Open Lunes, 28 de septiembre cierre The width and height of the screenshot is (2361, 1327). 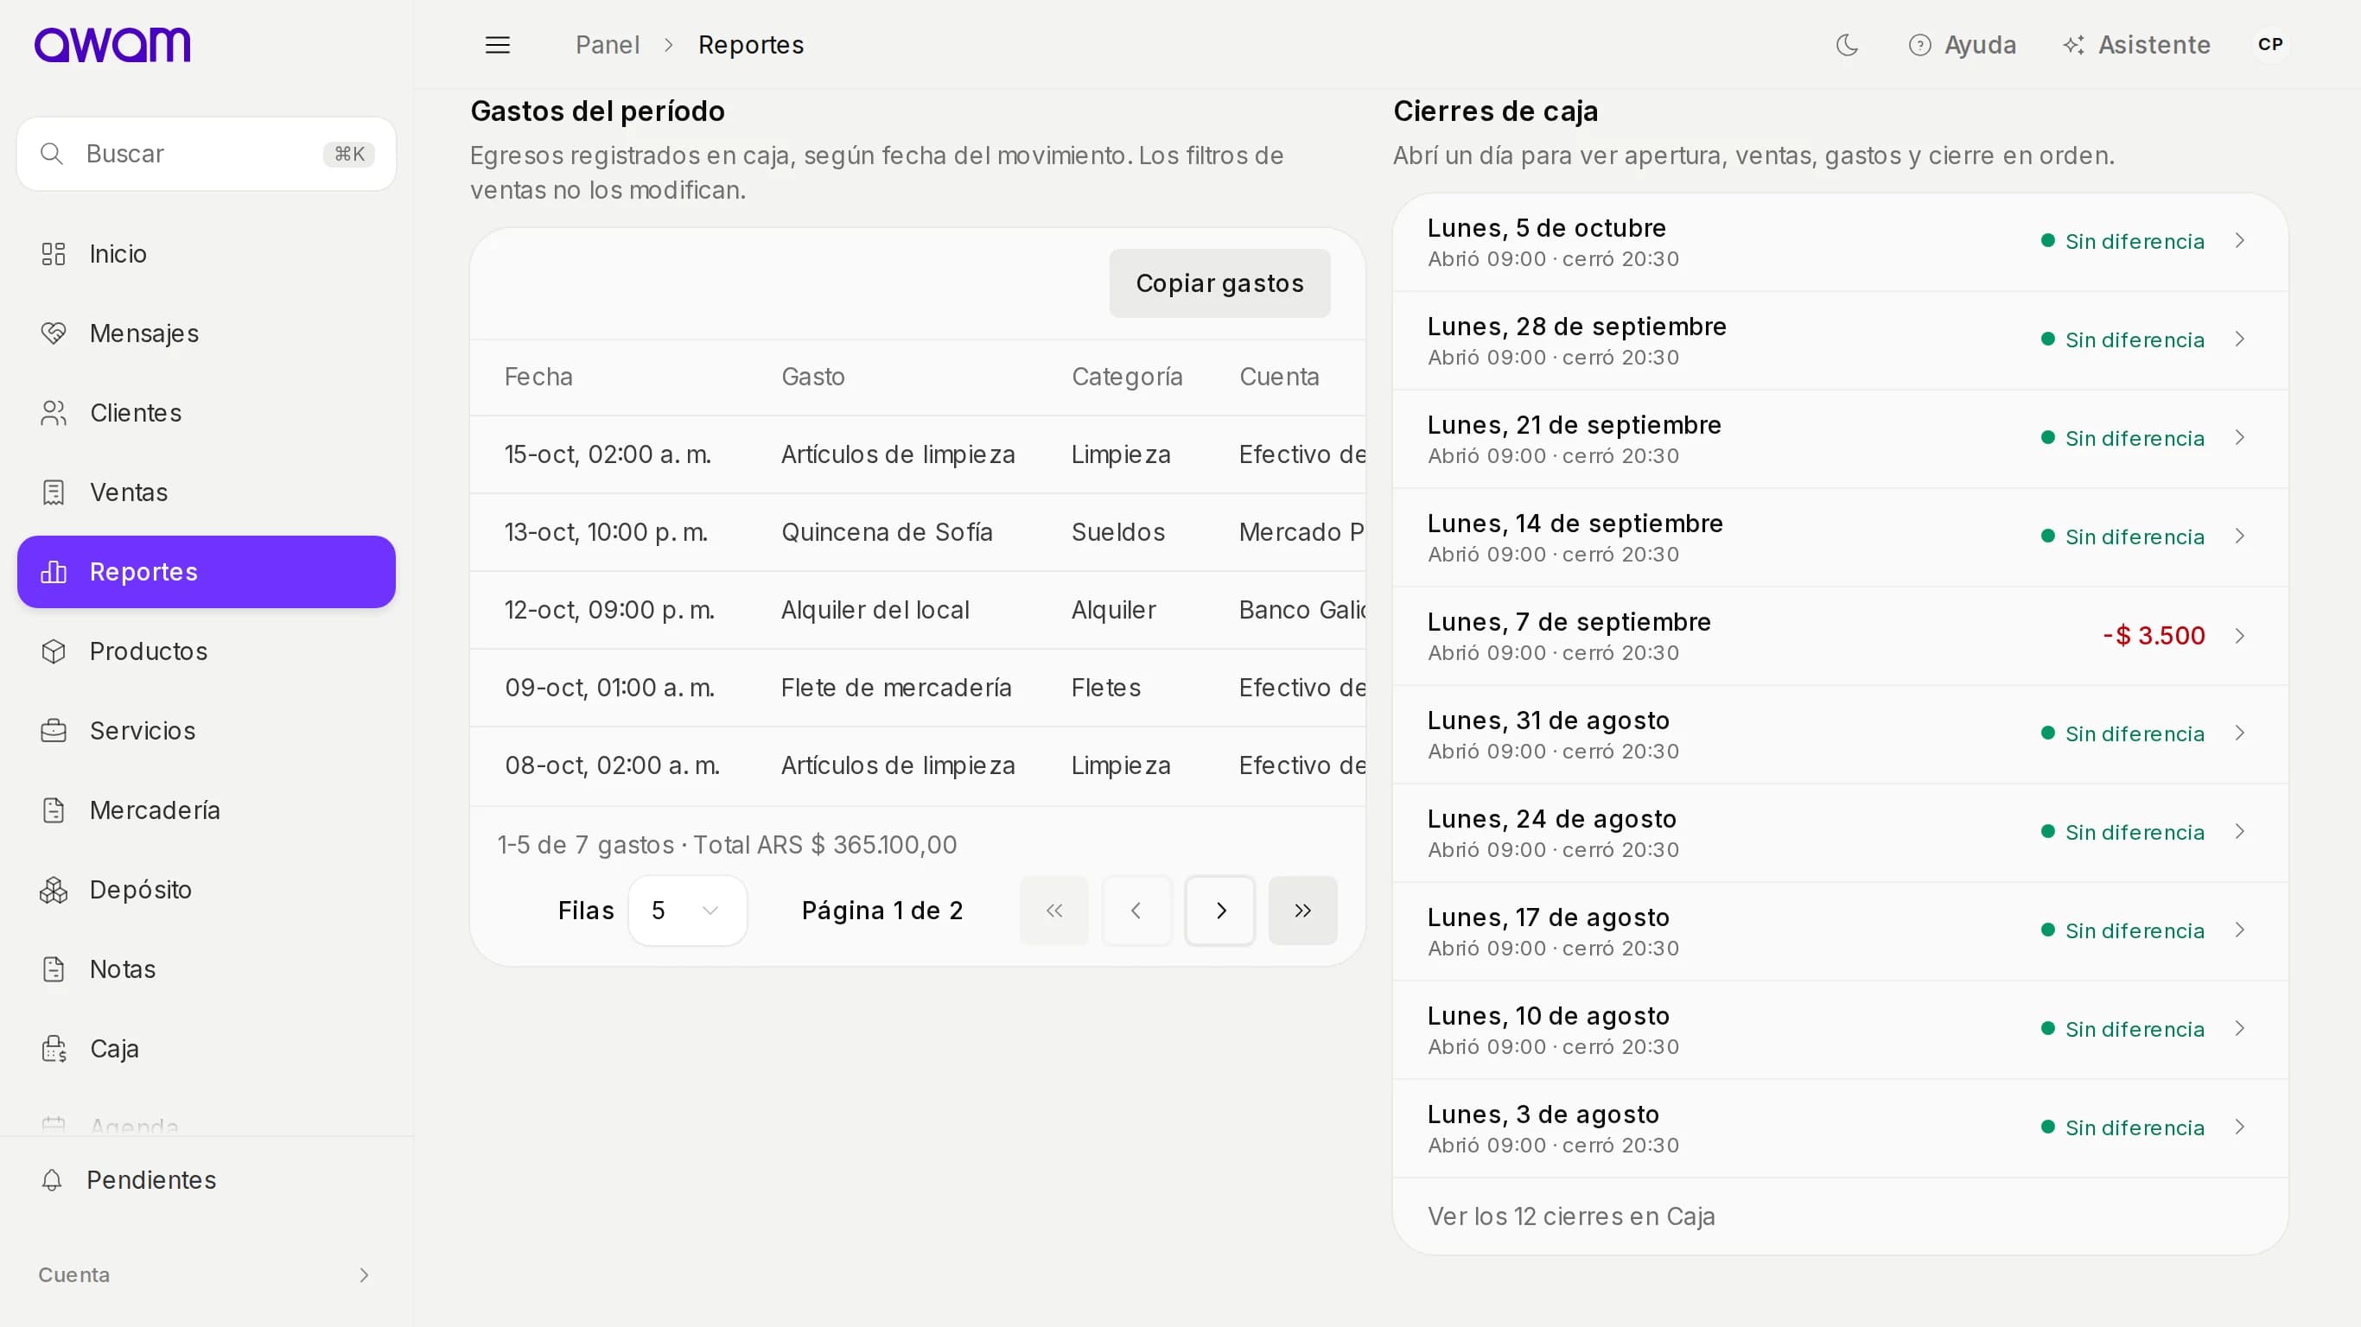click(x=1841, y=341)
